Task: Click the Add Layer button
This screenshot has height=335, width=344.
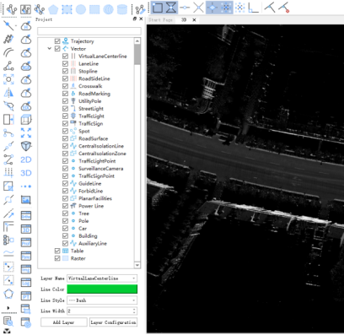Action: pos(64,322)
